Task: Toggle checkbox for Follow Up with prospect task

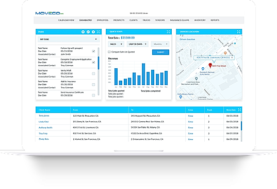Action: tap(93, 51)
